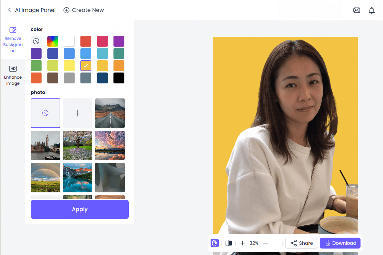Select Remove Background tool in sidebar
This screenshot has width=383, height=255.
pyautogui.click(x=13, y=40)
